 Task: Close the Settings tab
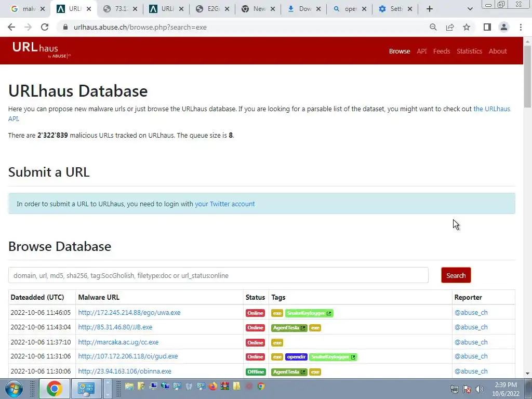410,9
